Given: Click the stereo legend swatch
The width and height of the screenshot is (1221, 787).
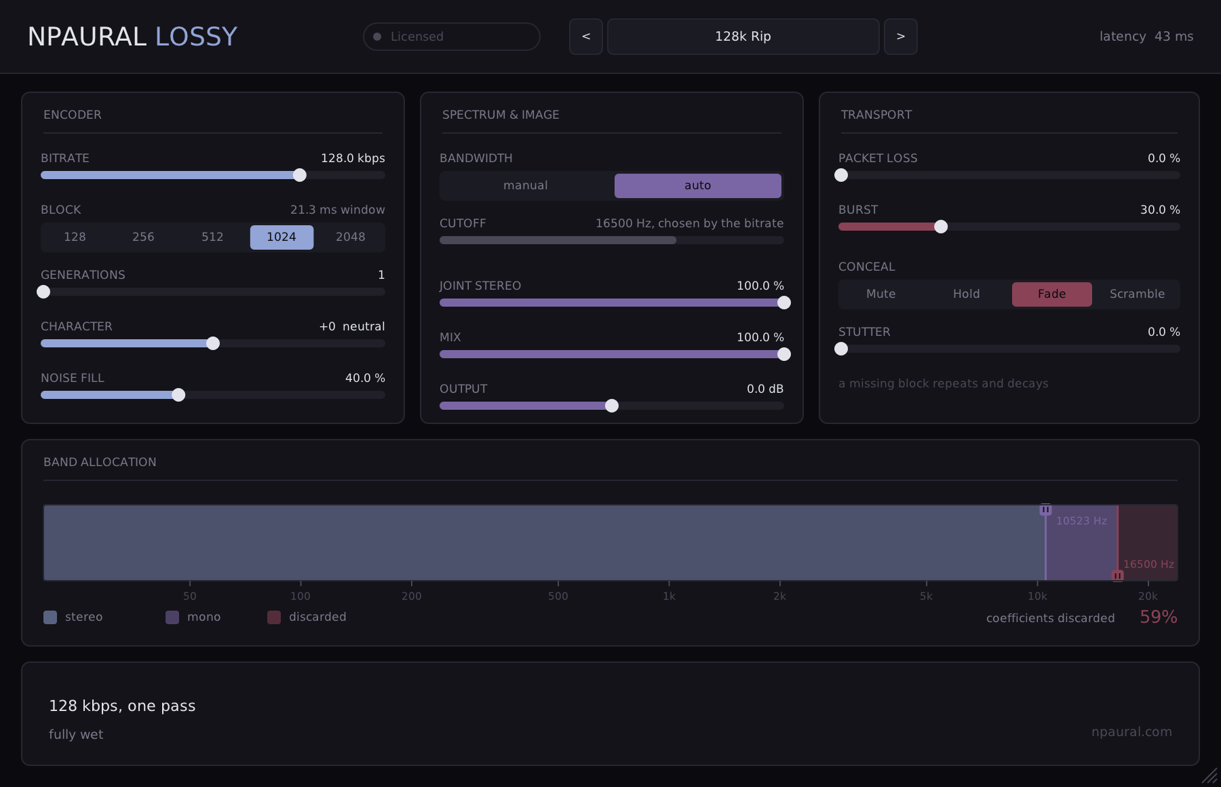Looking at the screenshot, I should 50,617.
